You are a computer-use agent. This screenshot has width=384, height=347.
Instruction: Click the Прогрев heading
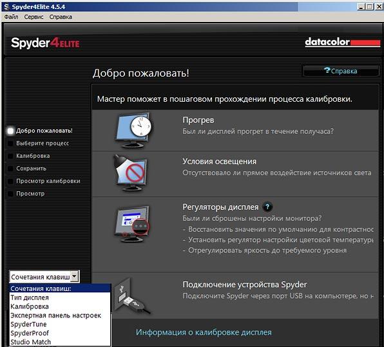[198, 120]
